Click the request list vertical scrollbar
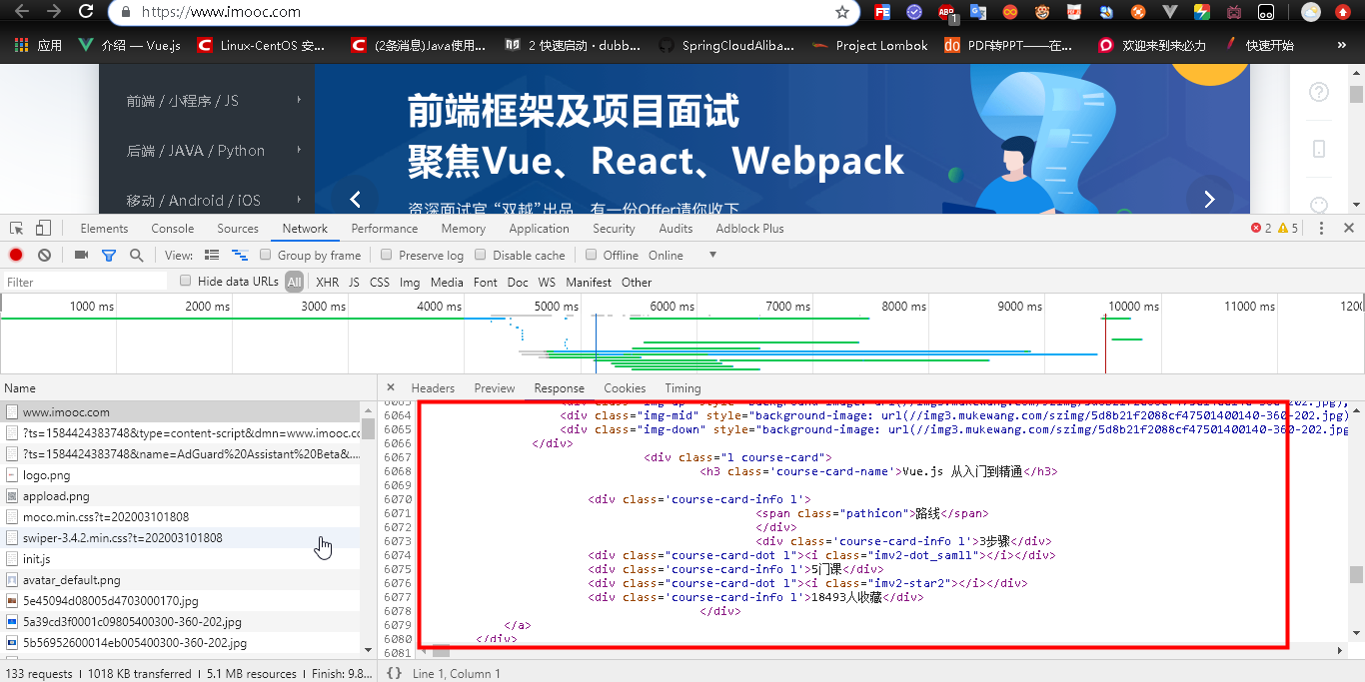1365x682 pixels. [x=368, y=529]
